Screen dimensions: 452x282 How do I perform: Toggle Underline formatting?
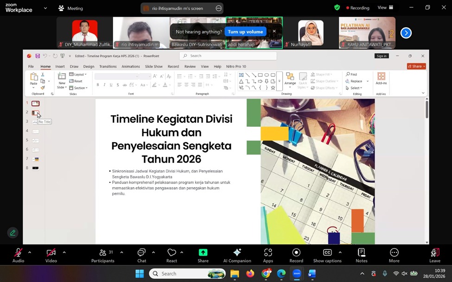click(x=111, y=85)
